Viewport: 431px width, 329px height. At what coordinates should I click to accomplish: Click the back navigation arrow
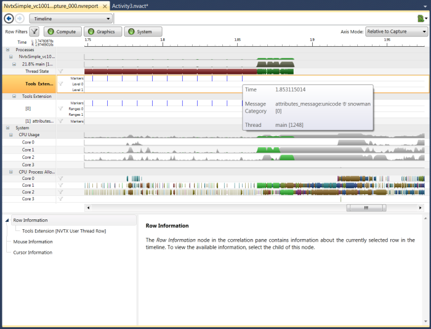[x=9, y=18]
